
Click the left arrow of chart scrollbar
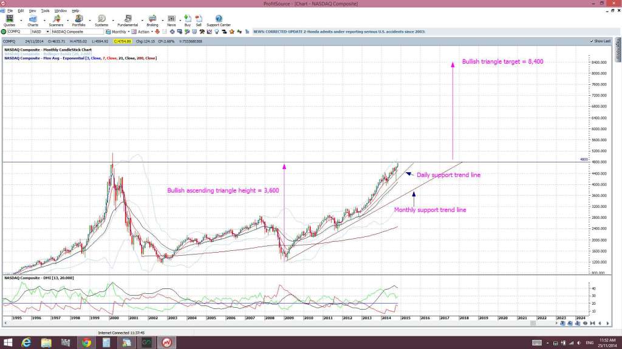coord(5,324)
